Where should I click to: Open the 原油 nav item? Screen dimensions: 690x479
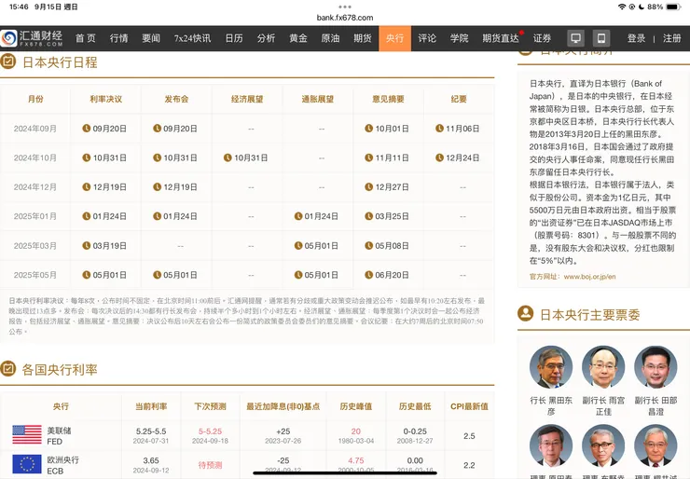(x=330, y=38)
